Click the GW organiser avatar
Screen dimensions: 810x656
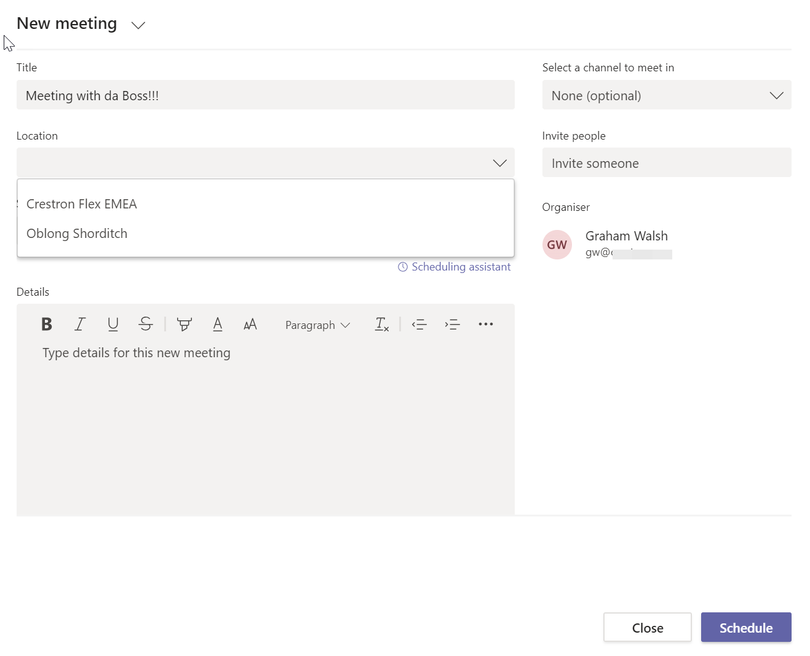pos(557,245)
